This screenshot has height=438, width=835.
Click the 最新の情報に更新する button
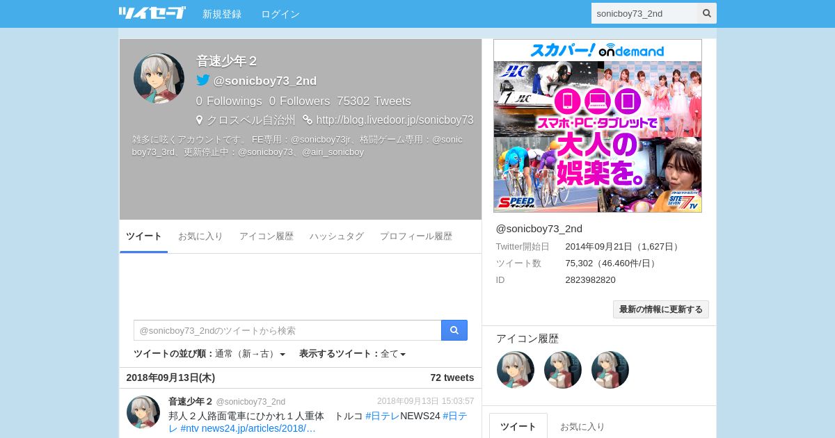pyautogui.click(x=661, y=309)
